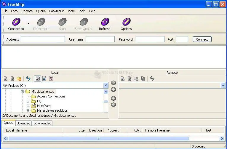Click the Start Queue toolbar icon
The image size is (227, 149).
pyautogui.click(x=84, y=22)
